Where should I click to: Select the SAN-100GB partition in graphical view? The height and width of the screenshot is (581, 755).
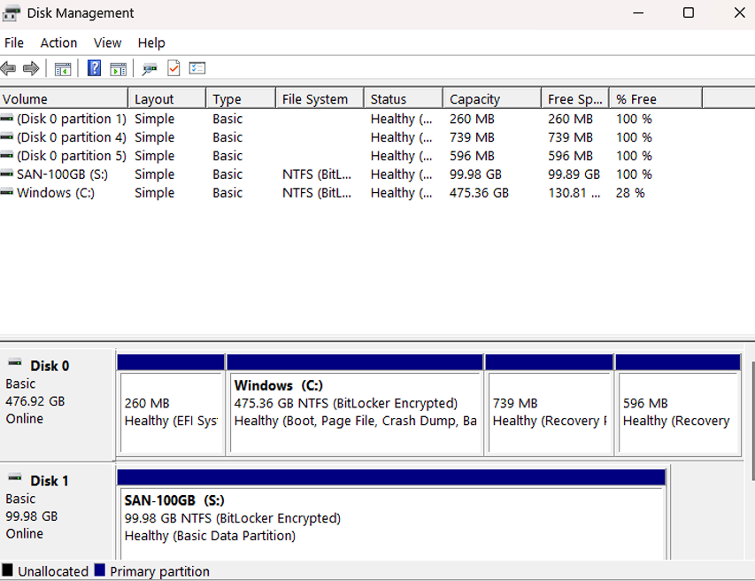pos(389,514)
